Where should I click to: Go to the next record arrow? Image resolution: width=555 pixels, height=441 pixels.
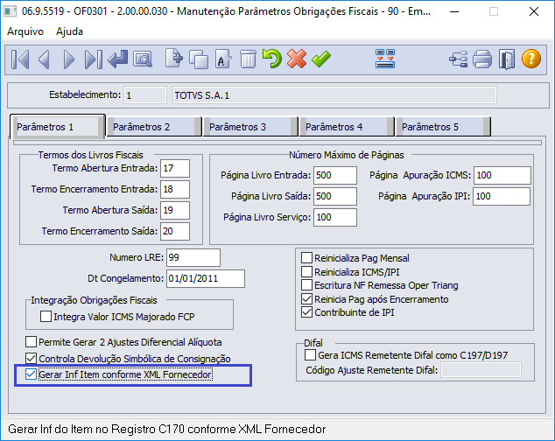[68, 59]
